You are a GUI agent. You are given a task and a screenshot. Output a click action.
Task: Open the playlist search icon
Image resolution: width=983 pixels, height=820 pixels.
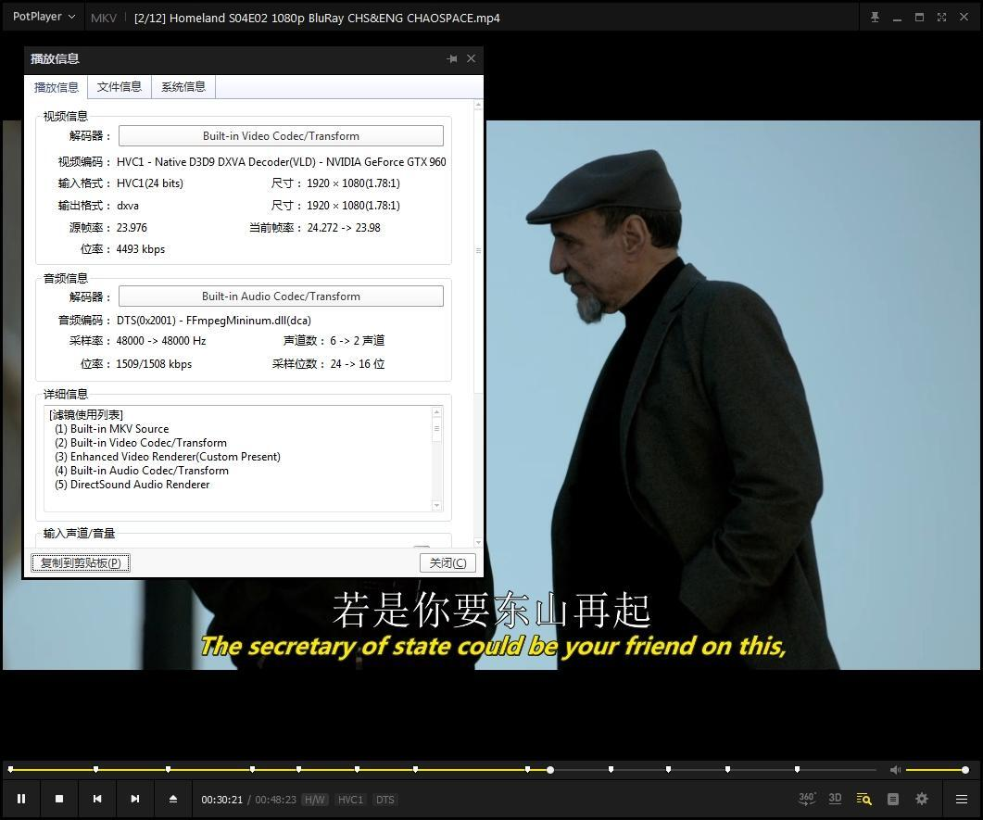point(863,798)
